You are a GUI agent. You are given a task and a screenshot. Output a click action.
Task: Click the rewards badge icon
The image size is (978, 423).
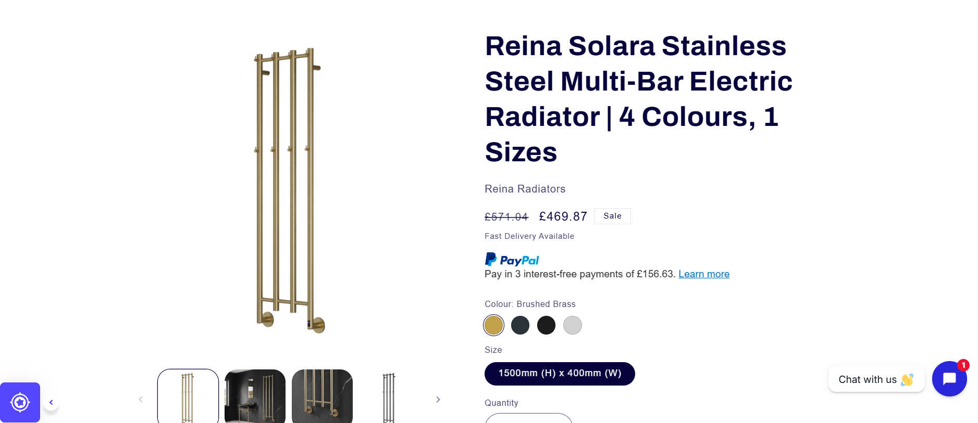click(x=20, y=402)
